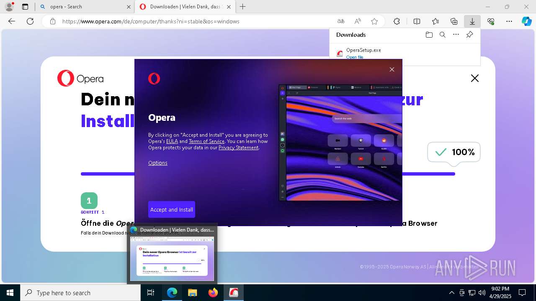Screen dimensions: 536x301
Task: Click the step 1 green badge
Action: coord(89,201)
